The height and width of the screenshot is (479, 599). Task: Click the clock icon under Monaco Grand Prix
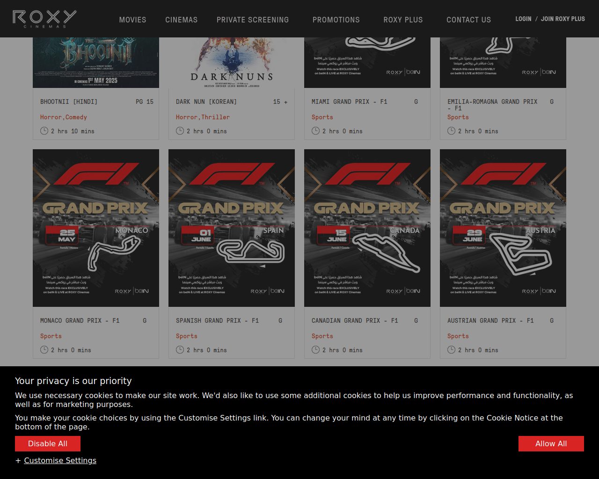click(x=44, y=350)
